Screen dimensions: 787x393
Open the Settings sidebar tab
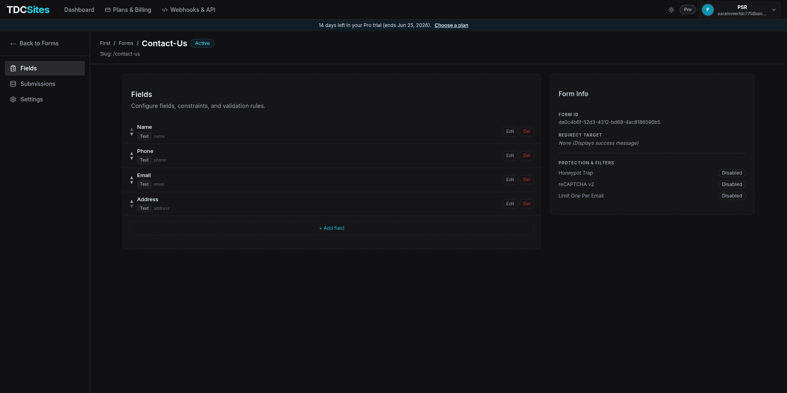coord(45,99)
